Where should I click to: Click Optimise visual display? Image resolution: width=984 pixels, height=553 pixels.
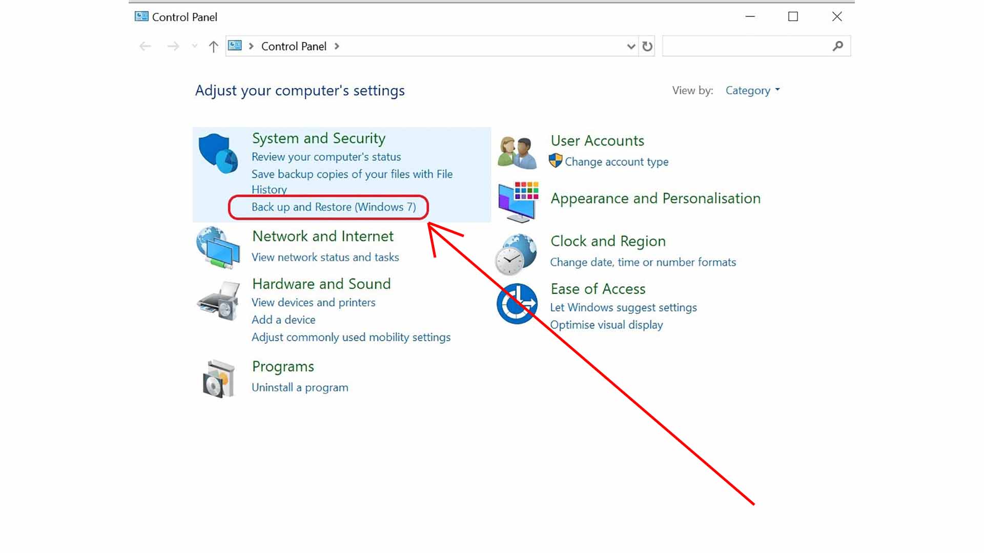click(606, 325)
